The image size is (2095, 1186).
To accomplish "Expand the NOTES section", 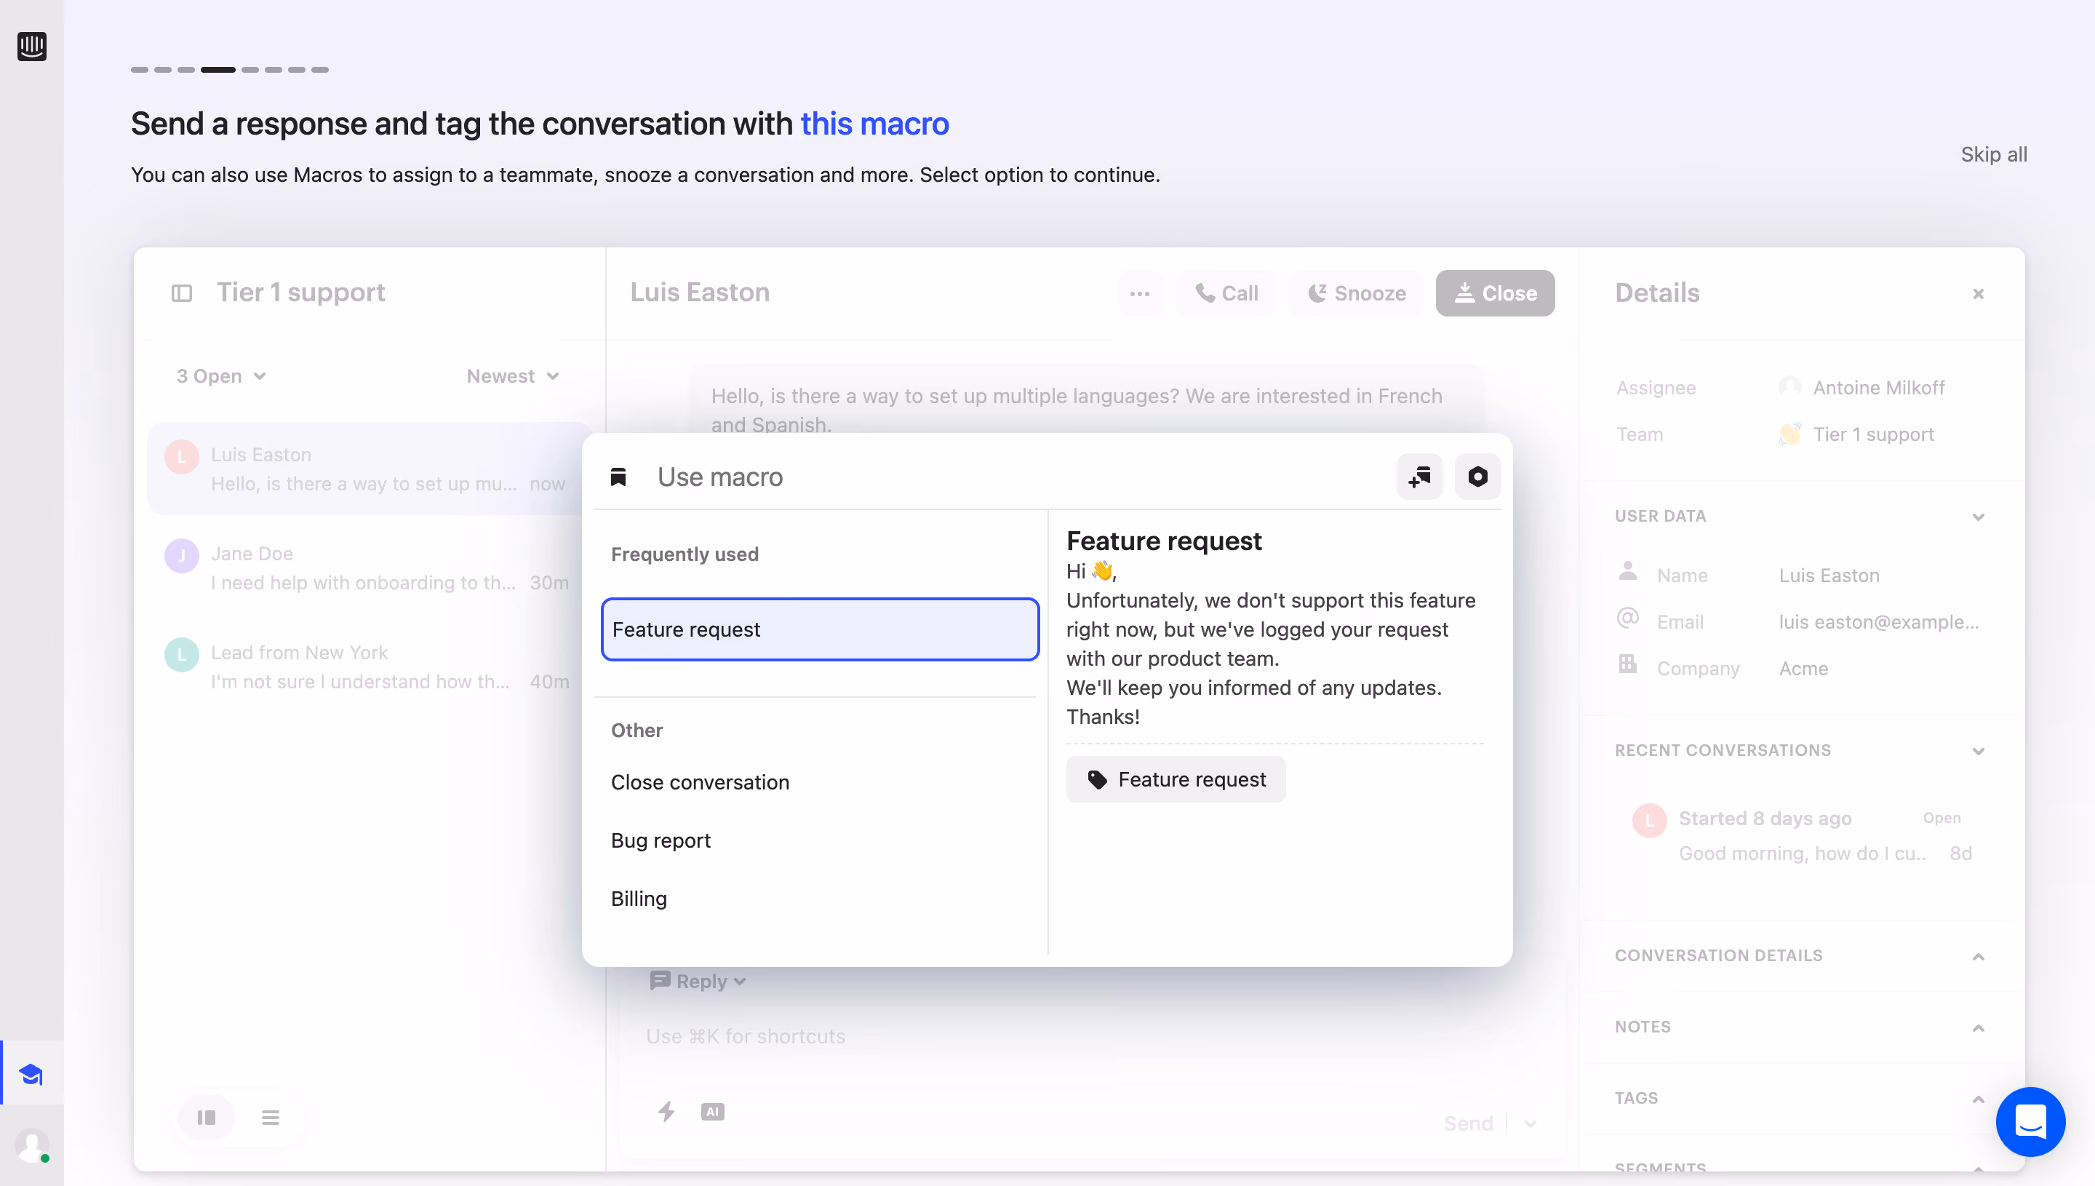I will pyautogui.click(x=1979, y=1028).
